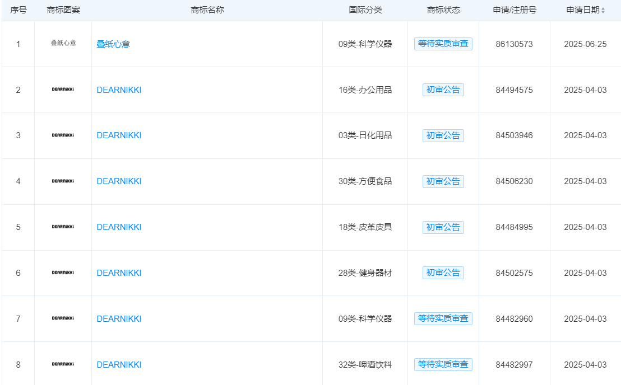Click the 序号 column header
This screenshot has width=621, height=385.
point(18,10)
